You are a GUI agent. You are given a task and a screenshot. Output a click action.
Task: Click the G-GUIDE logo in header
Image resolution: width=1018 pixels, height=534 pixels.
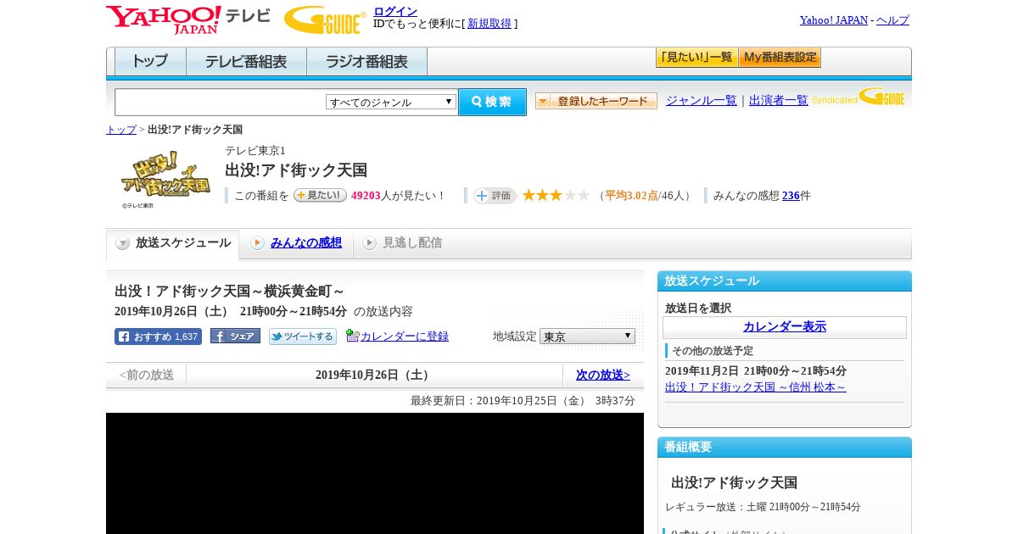click(x=325, y=19)
